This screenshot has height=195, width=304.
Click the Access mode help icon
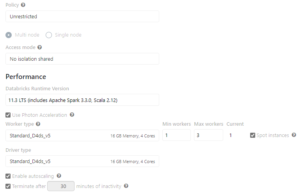click(x=39, y=47)
